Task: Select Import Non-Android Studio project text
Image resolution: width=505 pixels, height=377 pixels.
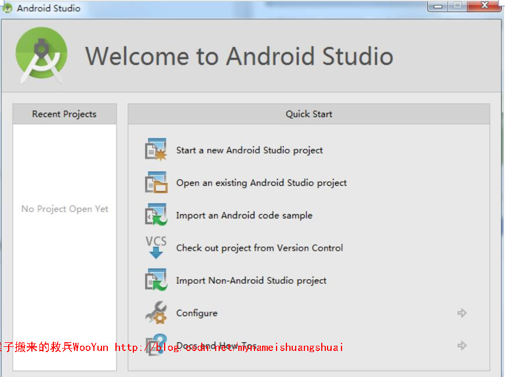Action: pos(251,280)
